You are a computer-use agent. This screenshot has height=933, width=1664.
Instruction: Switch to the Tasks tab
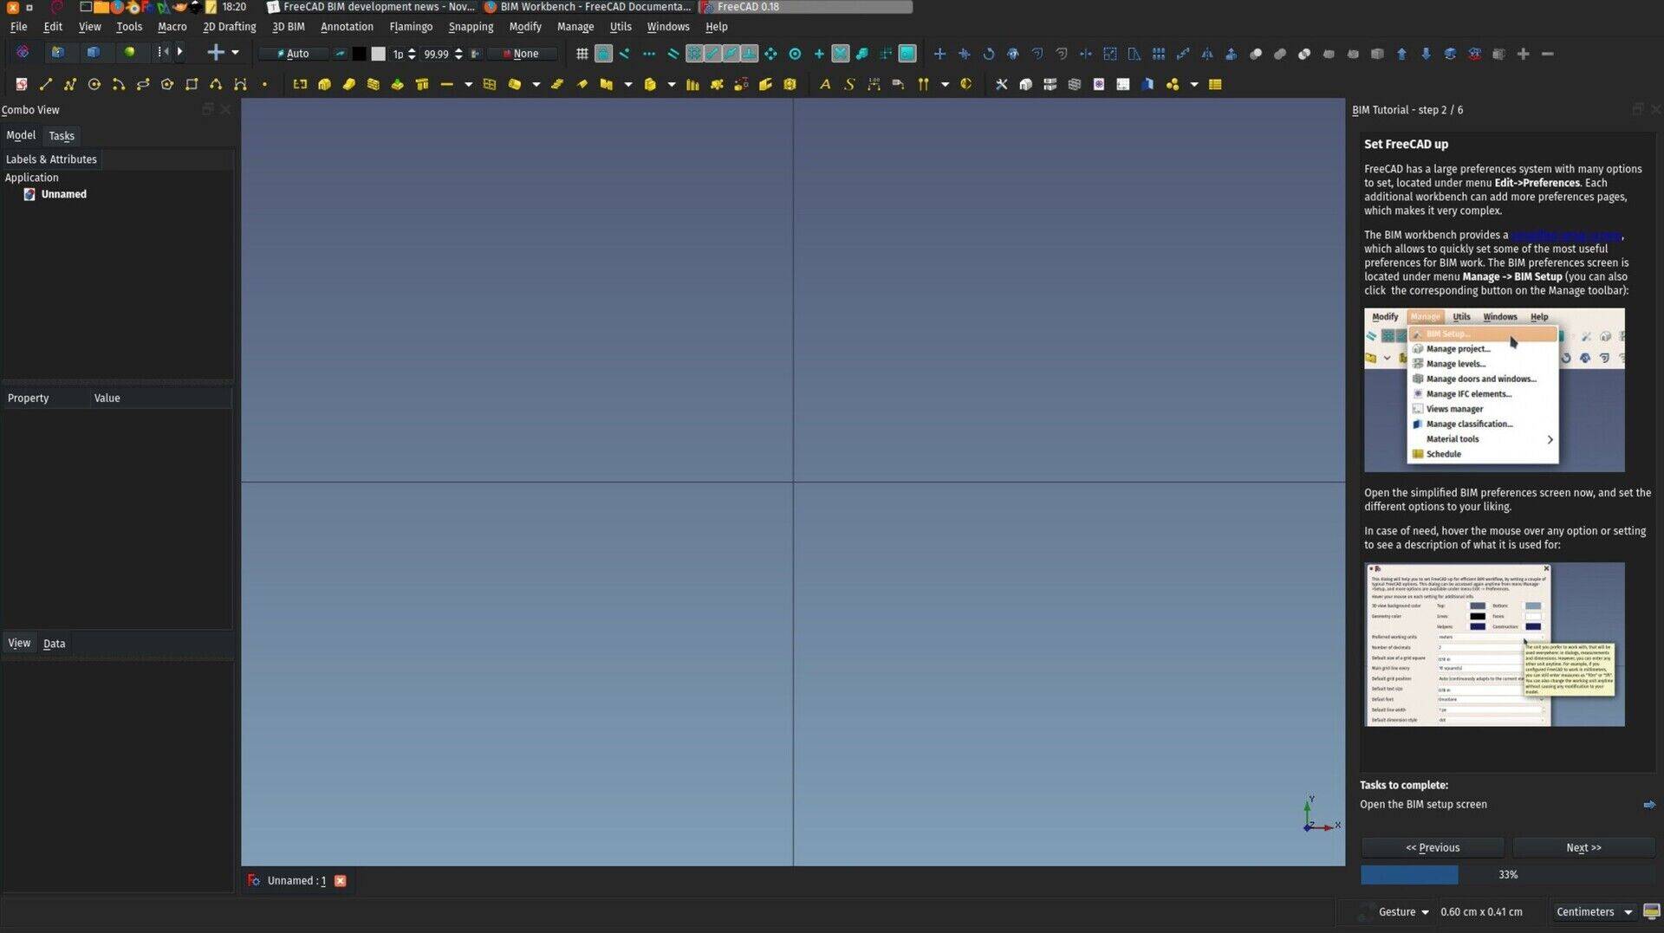pyautogui.click(x=62, y=136)
